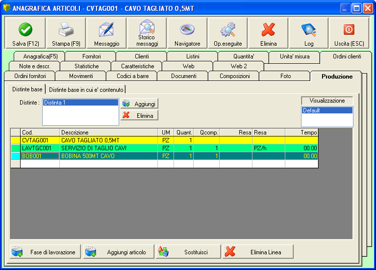Open Storico messaggi history icon
Screen dimensions: 376x270
pos(147,27)
